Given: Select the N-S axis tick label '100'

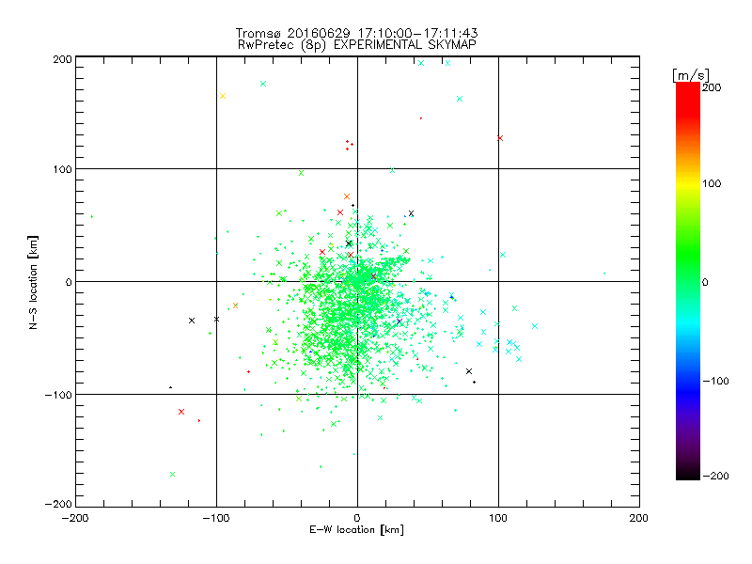Looking at the screenshot, I should 62,169.
